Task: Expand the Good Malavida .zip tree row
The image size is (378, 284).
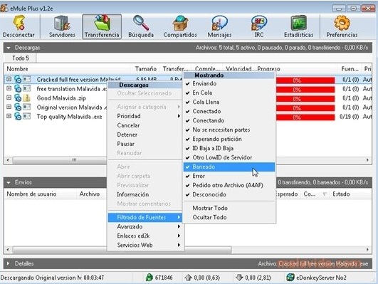Action: tap(9, 98)
